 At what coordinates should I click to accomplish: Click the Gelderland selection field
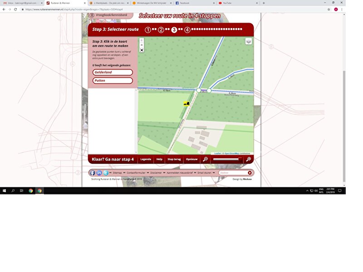pos(113,72)
